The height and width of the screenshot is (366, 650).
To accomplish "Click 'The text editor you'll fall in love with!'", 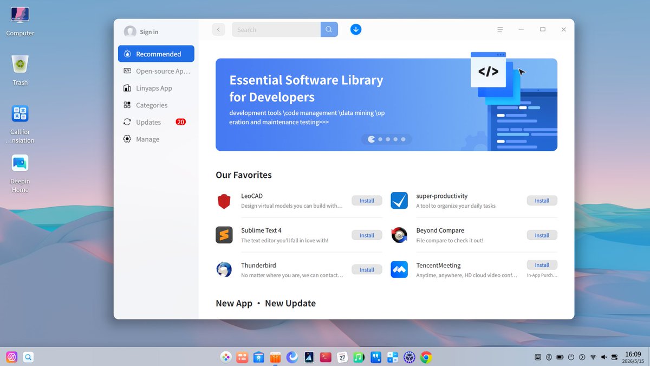I will coord(284,241).
